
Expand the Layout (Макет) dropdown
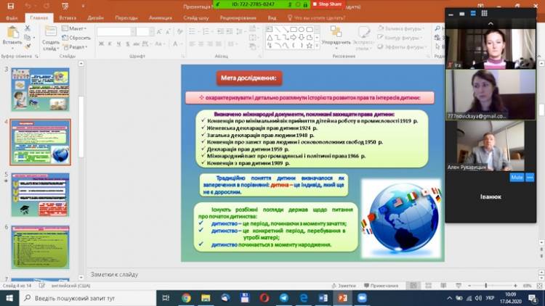point(76,28)
